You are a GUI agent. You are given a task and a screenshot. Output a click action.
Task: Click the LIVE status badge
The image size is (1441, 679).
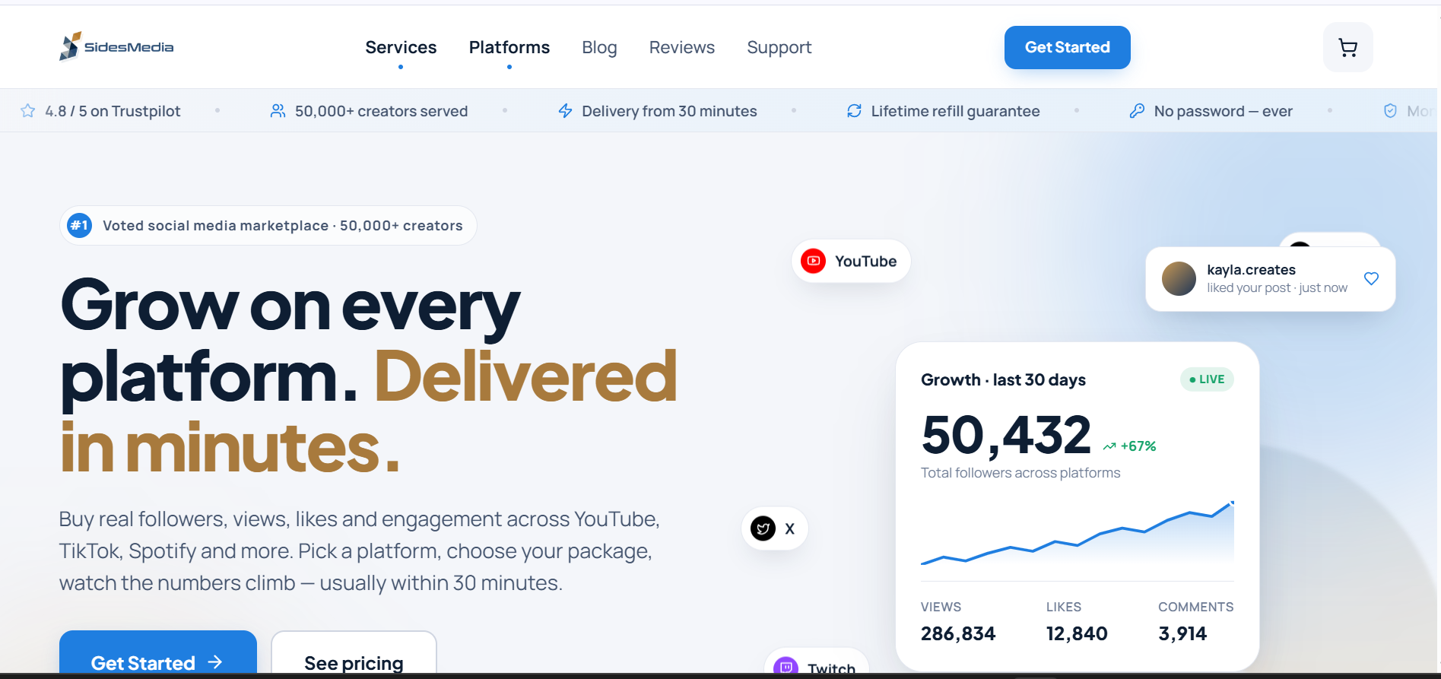pos(1207,379)
